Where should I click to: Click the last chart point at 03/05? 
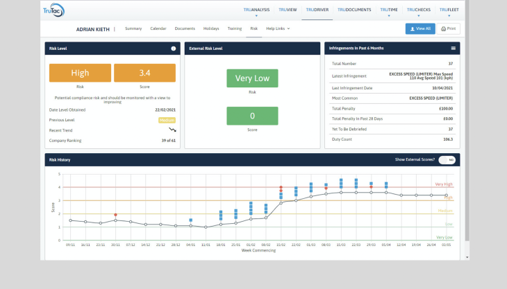click(x=446, y=195)
